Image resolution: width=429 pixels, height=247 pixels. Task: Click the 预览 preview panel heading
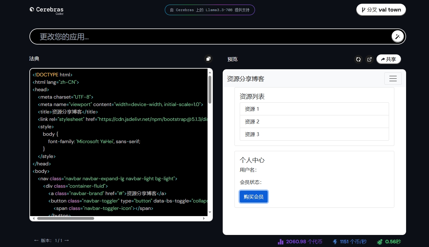pos(232,59)
